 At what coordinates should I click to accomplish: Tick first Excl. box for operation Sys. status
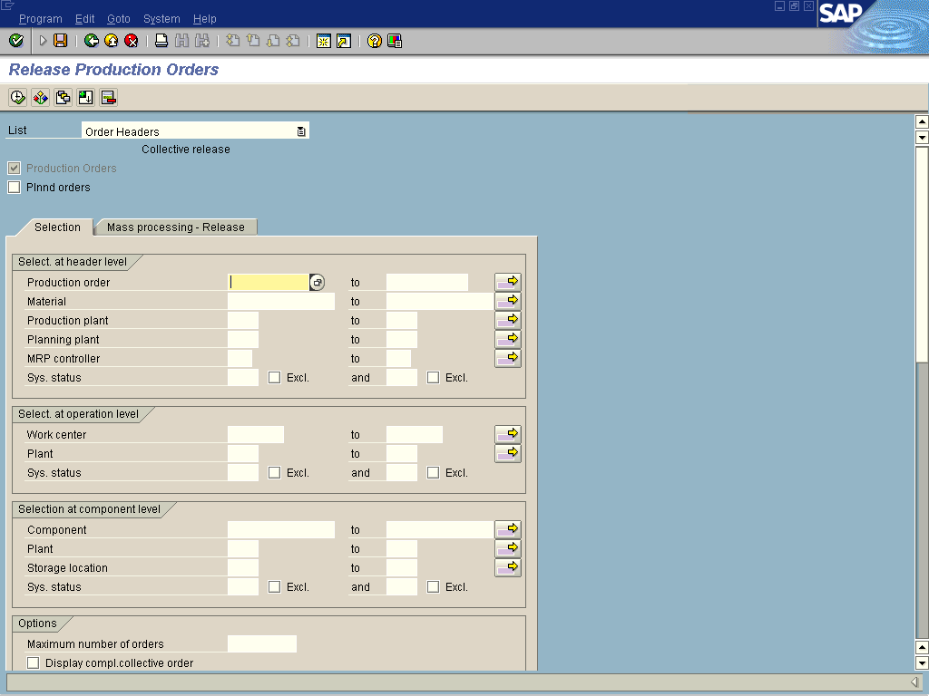coord(274,472)
